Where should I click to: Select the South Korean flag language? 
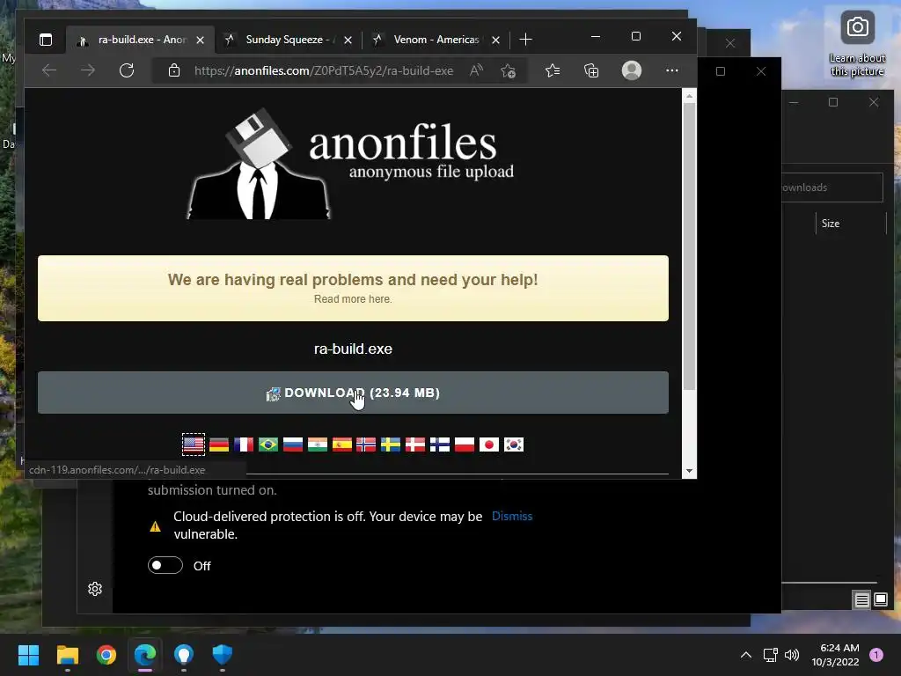point(514,445)
